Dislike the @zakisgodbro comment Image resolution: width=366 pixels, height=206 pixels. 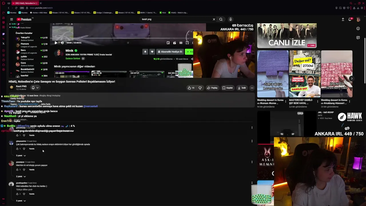click(x=24, y=194)
